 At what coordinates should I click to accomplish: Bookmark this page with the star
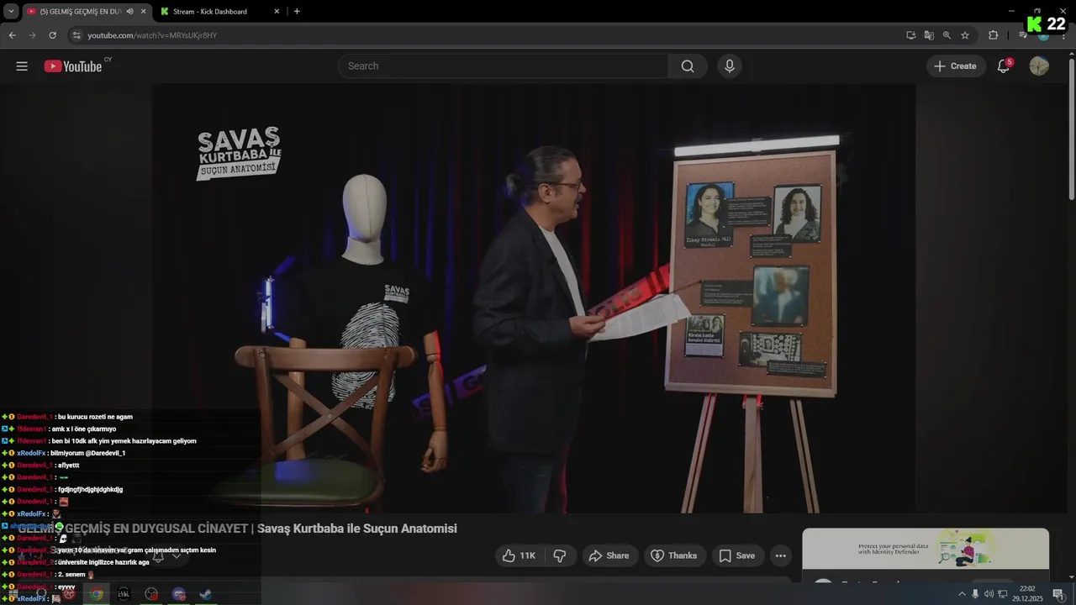tap(965, 35)
